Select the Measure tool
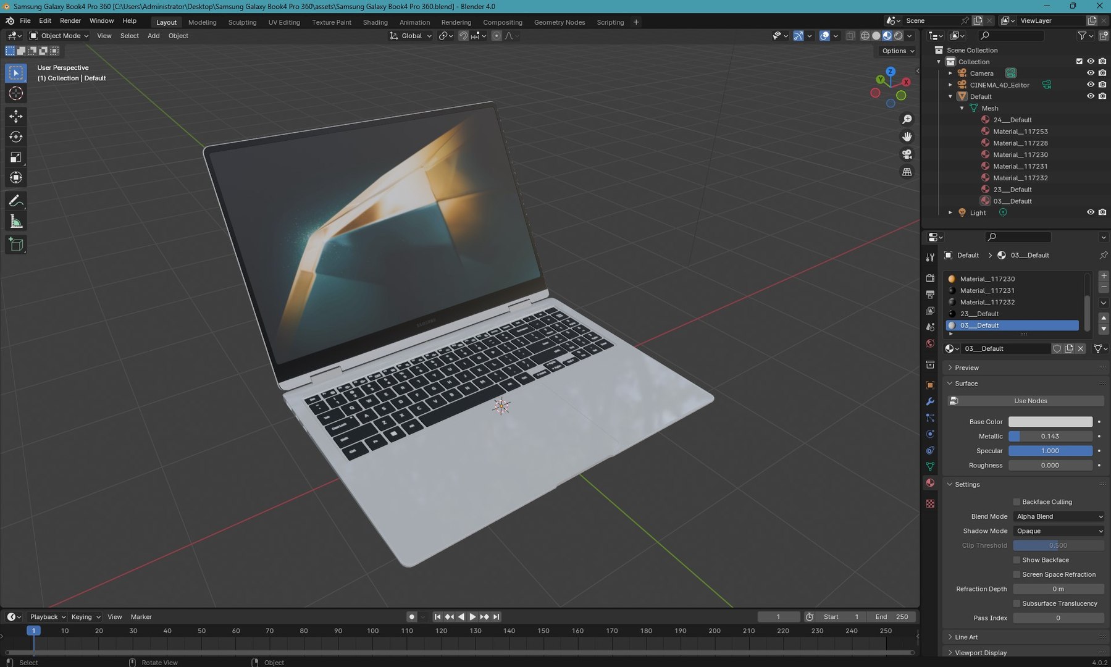 click(x=16, y=222)
